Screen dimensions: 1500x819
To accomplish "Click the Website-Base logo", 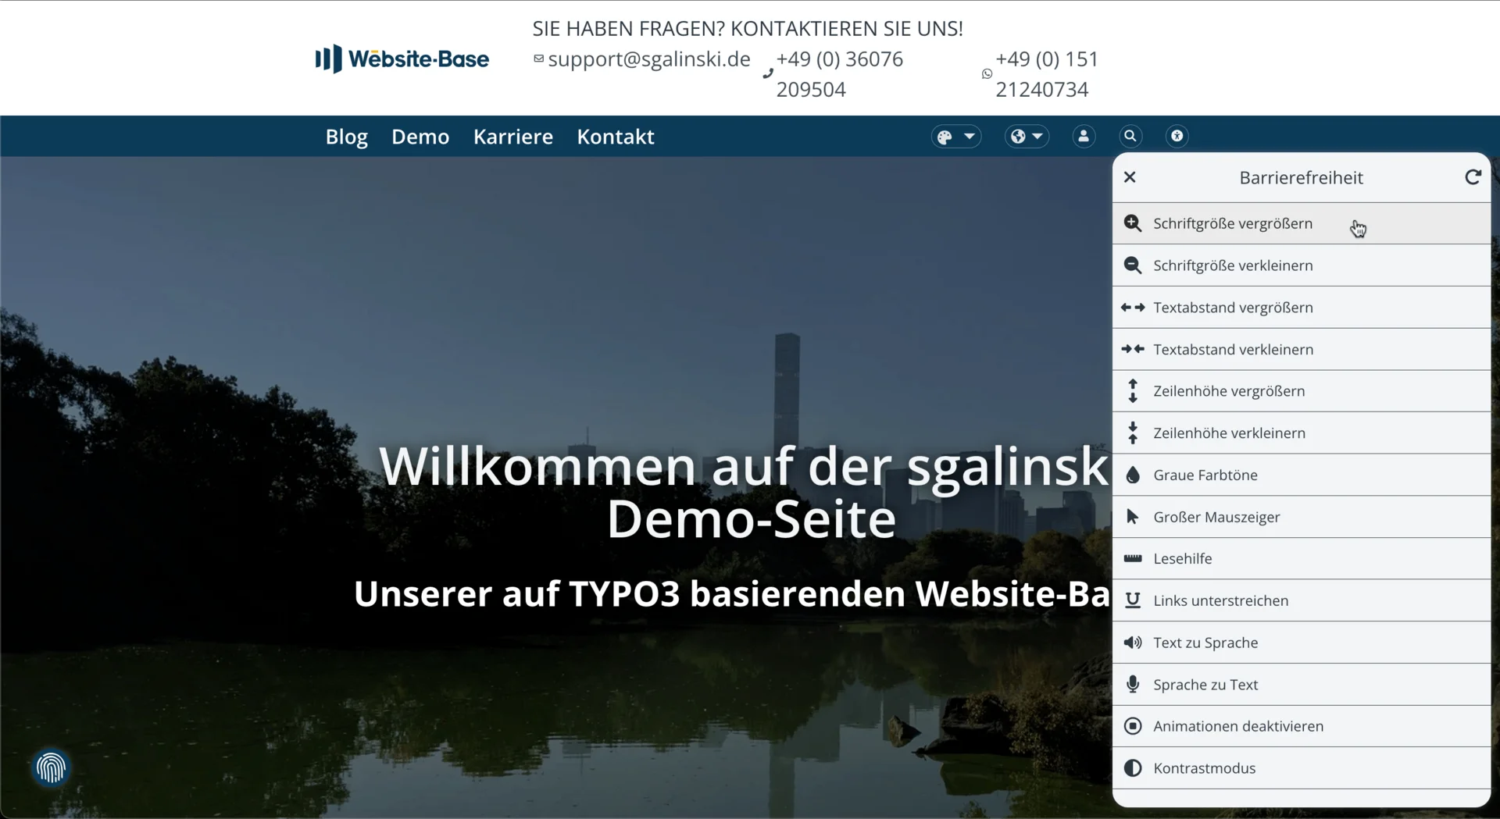I will tap(401, 59).
